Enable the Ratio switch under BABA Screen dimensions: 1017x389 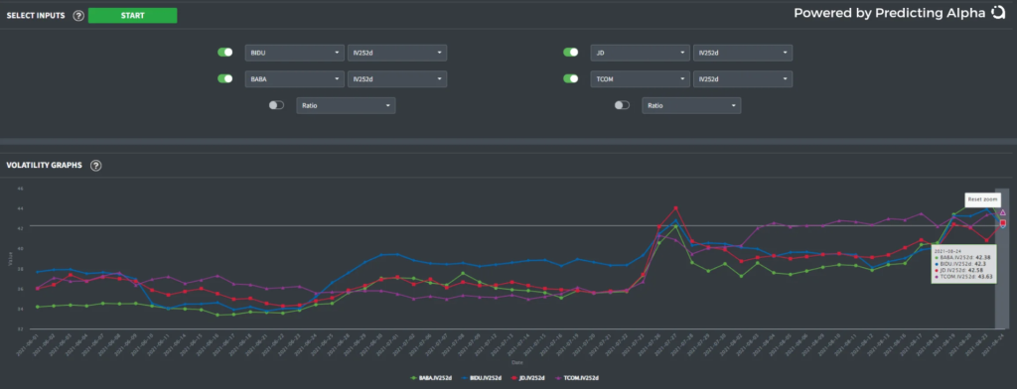[x=276, y=105]
